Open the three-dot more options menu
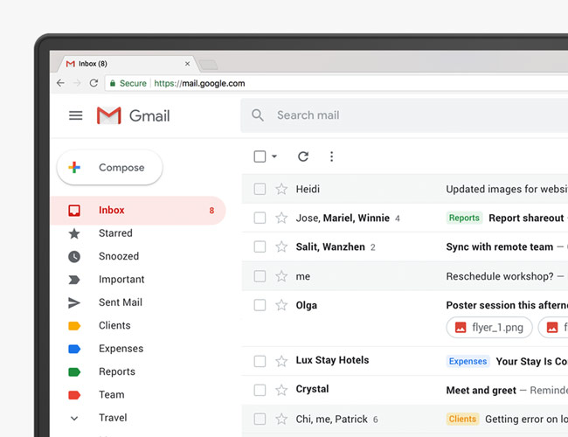The height and width of the screenshot is (437, 568). tap(331, 156)
